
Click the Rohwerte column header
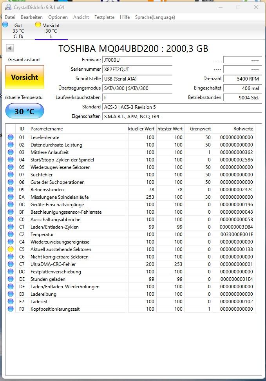point(234,129)
